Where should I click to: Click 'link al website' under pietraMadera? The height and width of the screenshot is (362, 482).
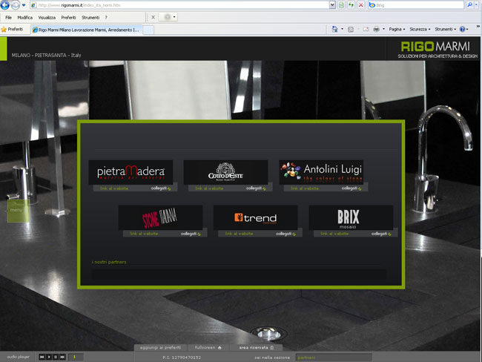[114, 188]
